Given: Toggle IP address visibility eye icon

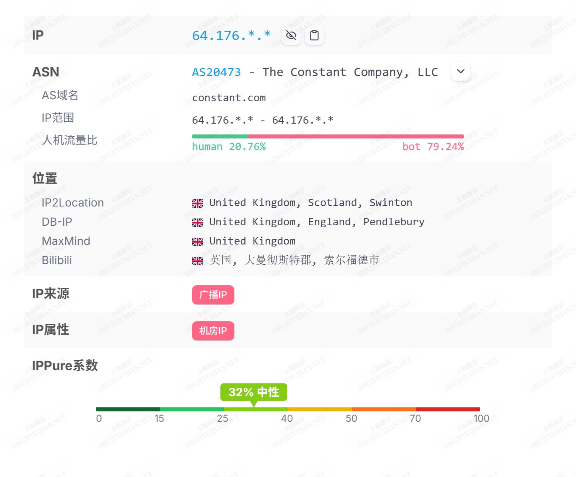Looking at the screenshot, I should pyautogui.click(x=291, y=36).
